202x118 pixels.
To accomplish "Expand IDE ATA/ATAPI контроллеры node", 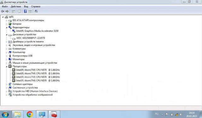I will (6, 20).
